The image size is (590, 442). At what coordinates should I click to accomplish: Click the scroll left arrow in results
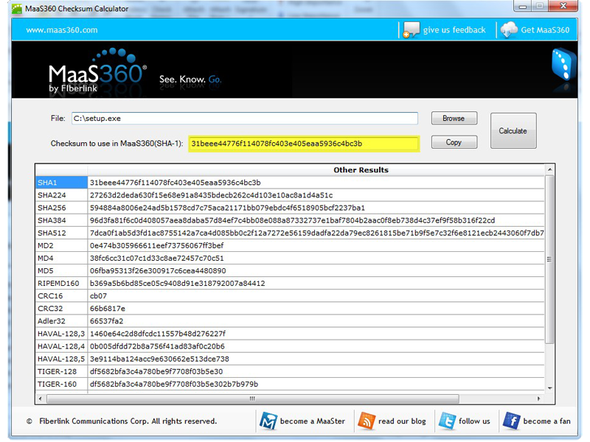coord(41,399)
